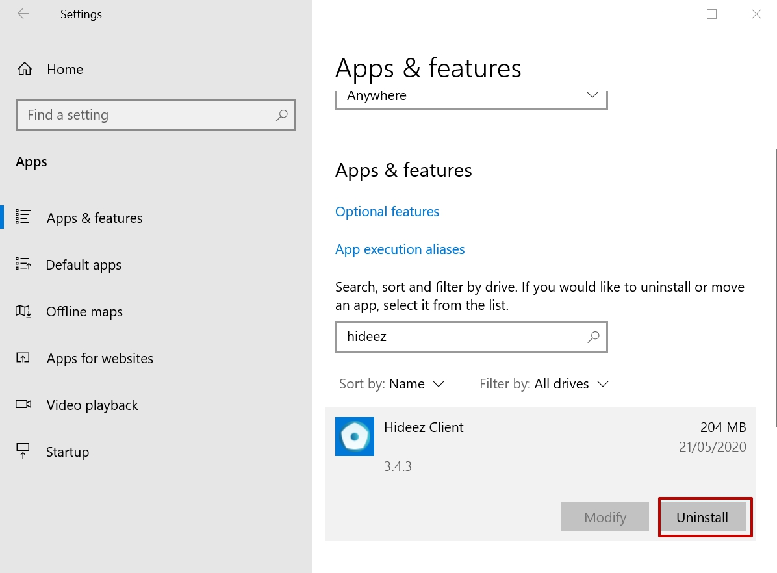This screenshot has height=573, width=777.
Task: Open App execution aliases link
Action: click(x=400, y=249)
